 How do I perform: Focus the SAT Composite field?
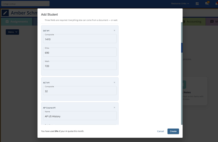(80, 39)
